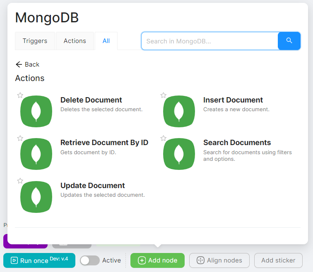
Task: Star the Retrieve Document By ID action
Action: tap(20, 138)
